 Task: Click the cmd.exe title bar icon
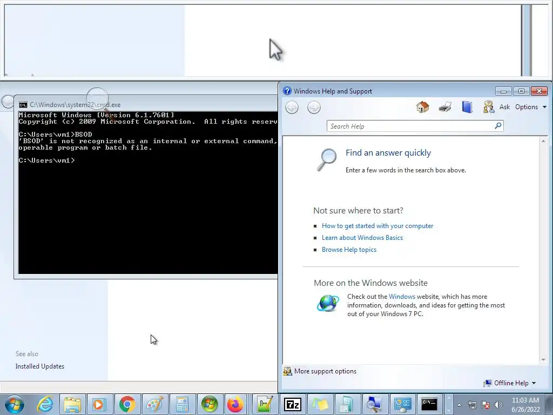pos(23,105)
